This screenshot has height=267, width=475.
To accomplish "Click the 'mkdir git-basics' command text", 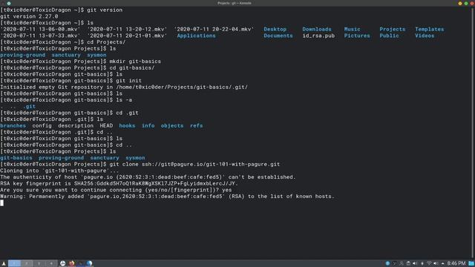I will tap(135, 62).
